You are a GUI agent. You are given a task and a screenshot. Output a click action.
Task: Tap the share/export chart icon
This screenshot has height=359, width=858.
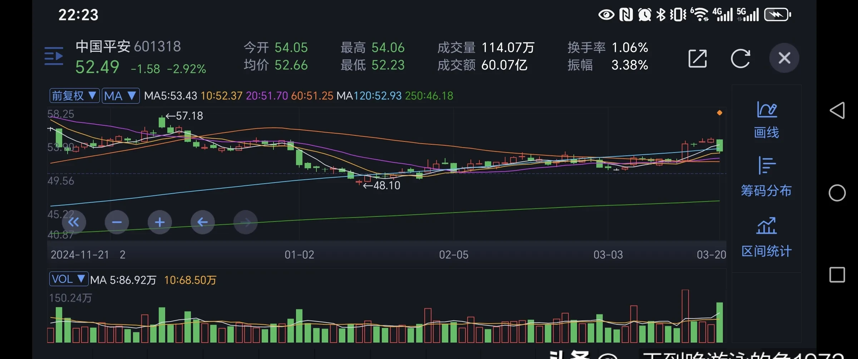click(x=697, y=58)
